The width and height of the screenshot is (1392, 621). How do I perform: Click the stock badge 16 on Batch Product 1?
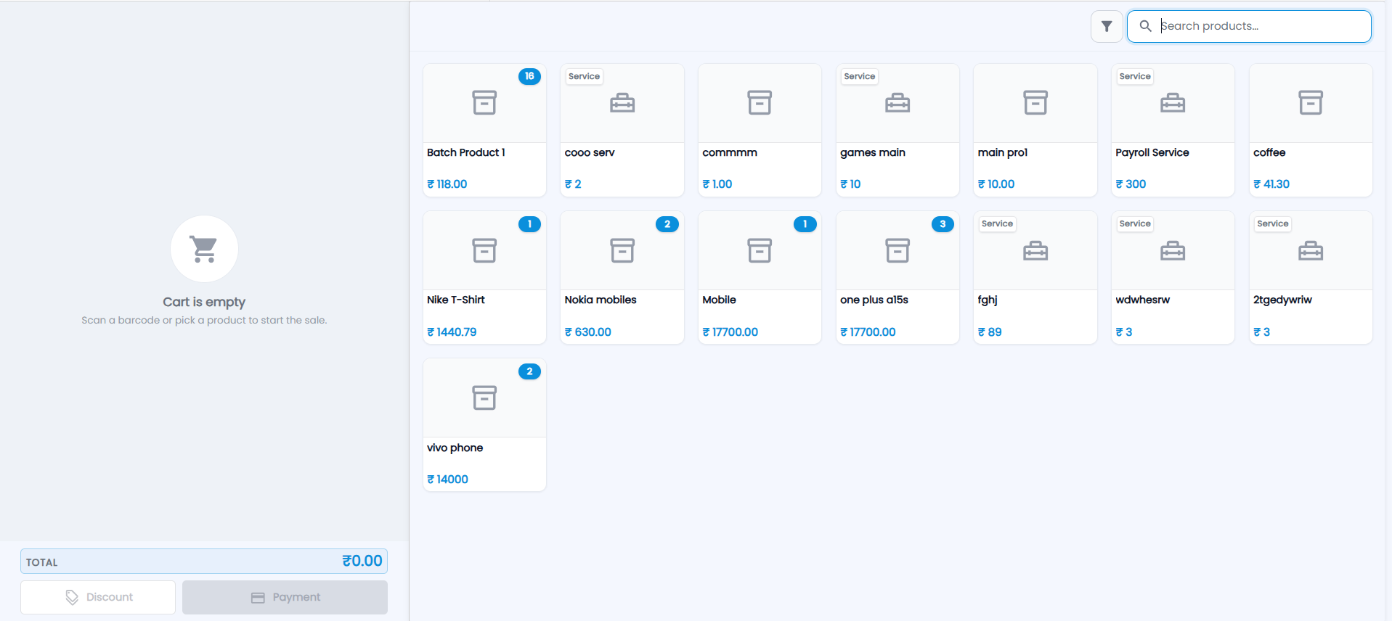tap(529, 76)
